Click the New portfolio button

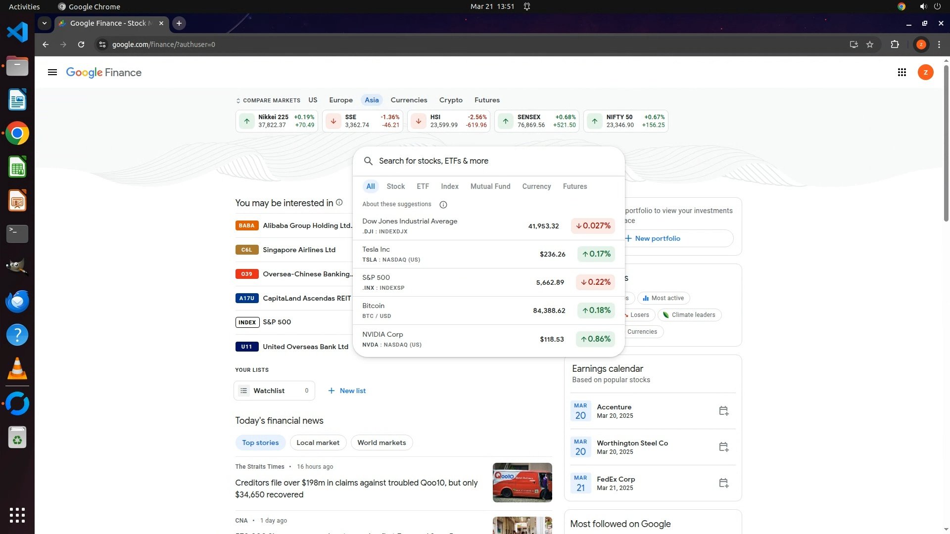(x=657, y=238)
